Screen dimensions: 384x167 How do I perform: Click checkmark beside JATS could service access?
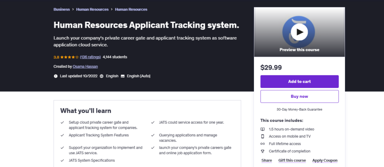[x=153, y=122]
